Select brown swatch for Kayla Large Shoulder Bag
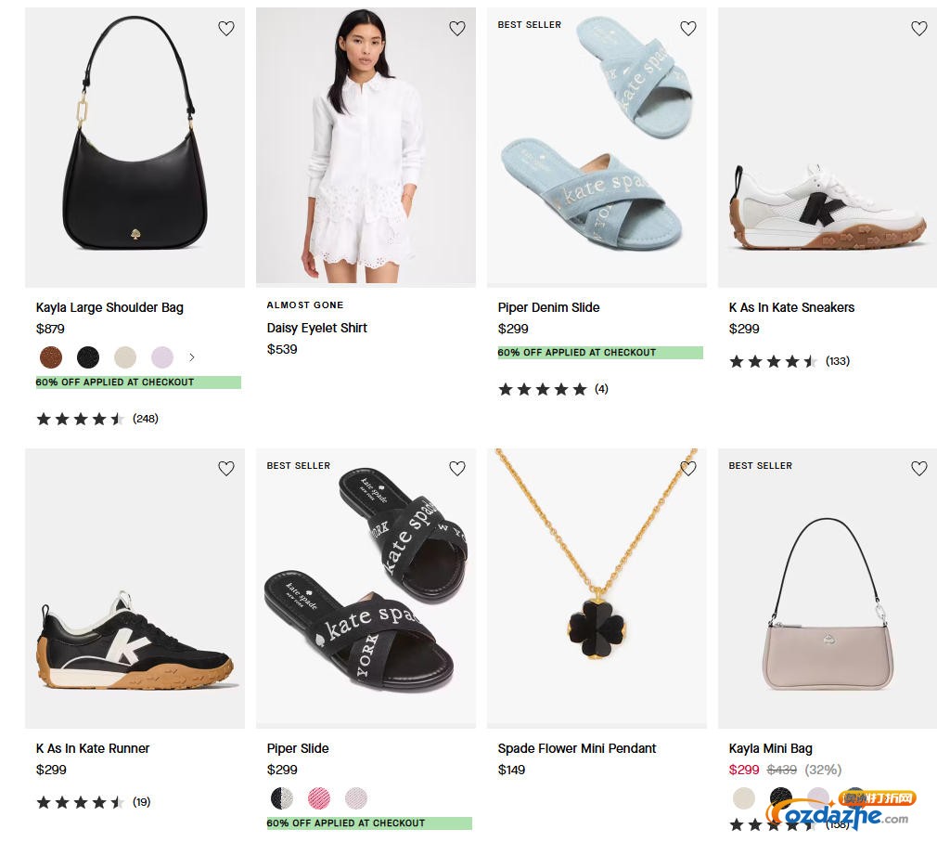 click(x=51, y=357)
